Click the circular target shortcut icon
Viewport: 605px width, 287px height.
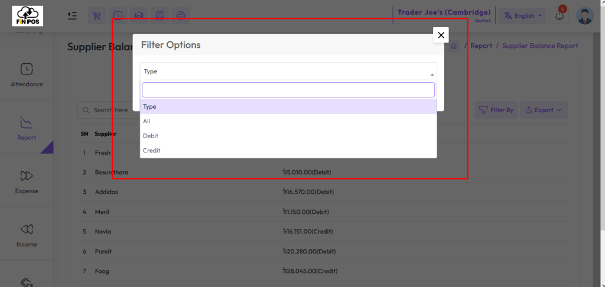point(181,16)
